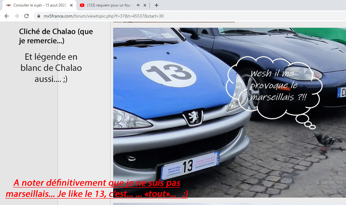Close the 'Consulter le sujet' tab
This screenshot has width=346, height=205.
click(x=71, y=5)
